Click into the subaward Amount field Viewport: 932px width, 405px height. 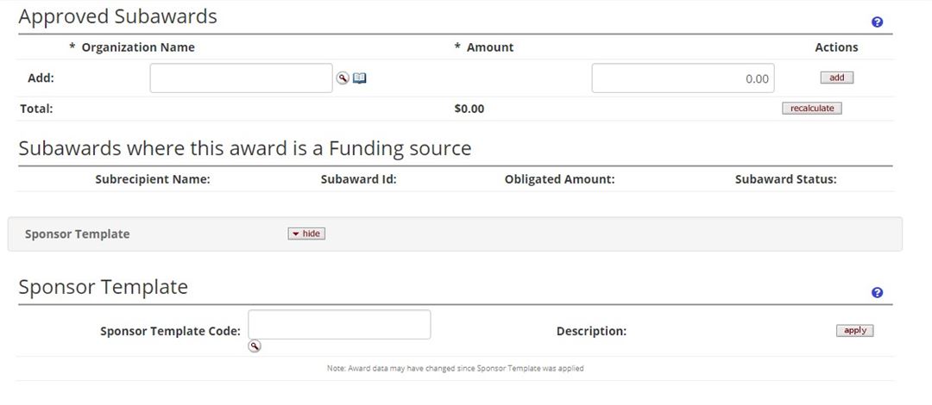click(683, 78)
